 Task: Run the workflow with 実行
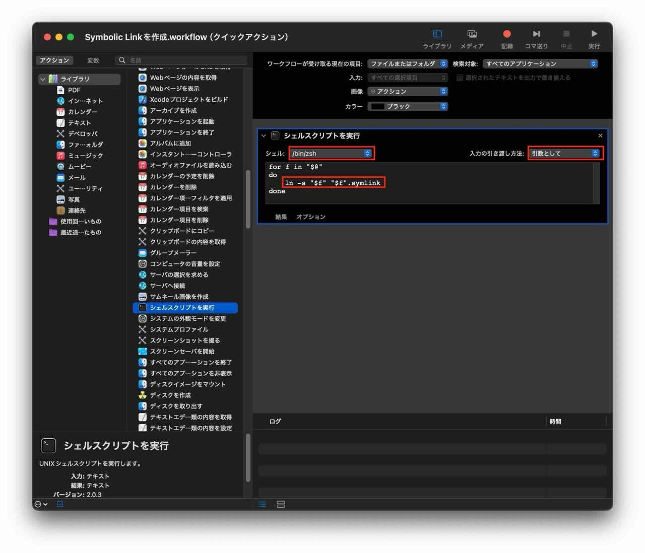[594, 39]
